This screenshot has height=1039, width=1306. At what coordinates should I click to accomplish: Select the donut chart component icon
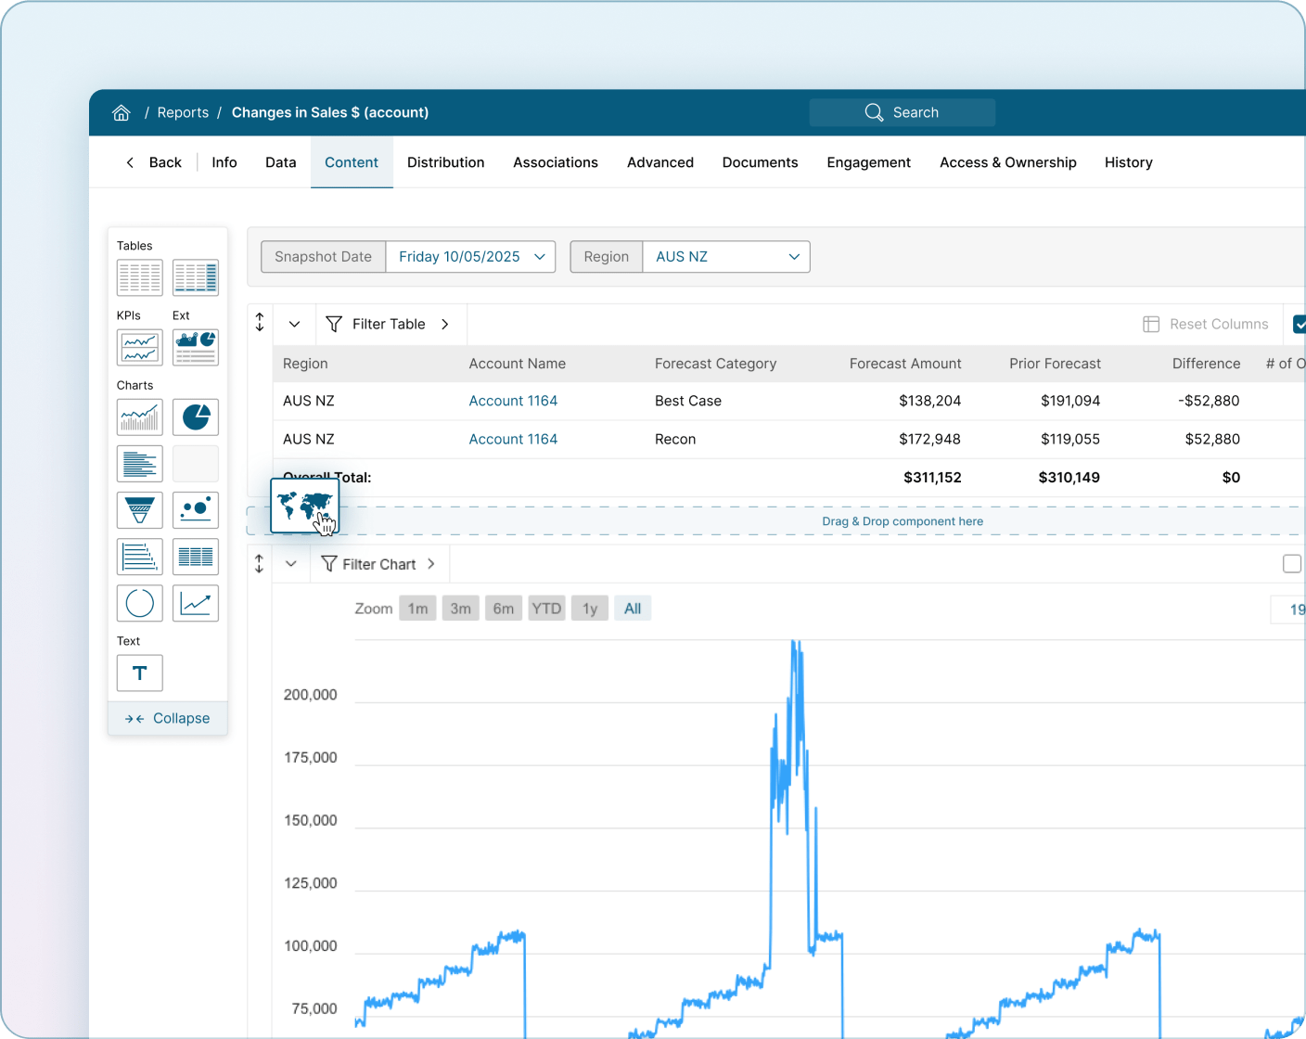139,603
